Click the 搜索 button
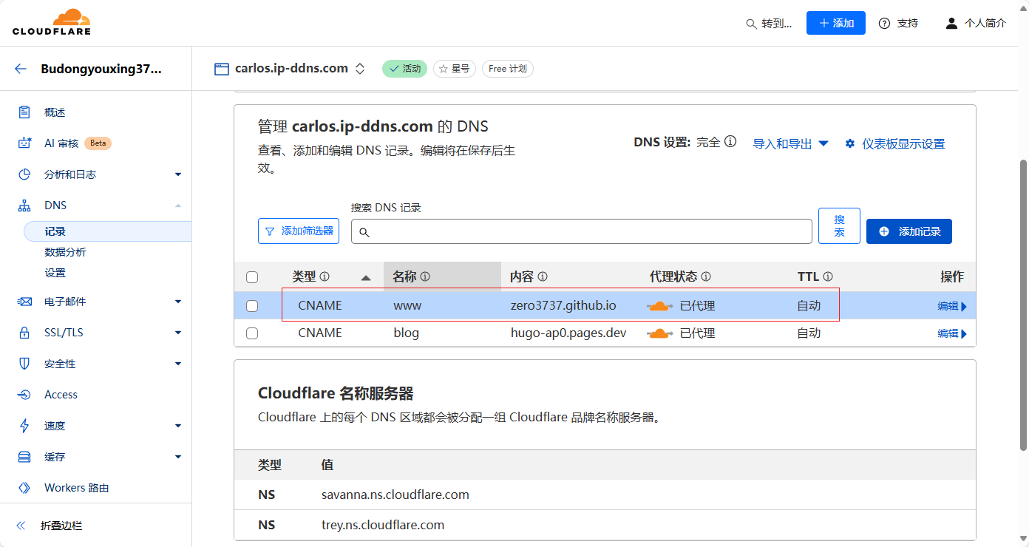Image resolution: width=1029 pixels, height=547 pixels. point(840,225)
